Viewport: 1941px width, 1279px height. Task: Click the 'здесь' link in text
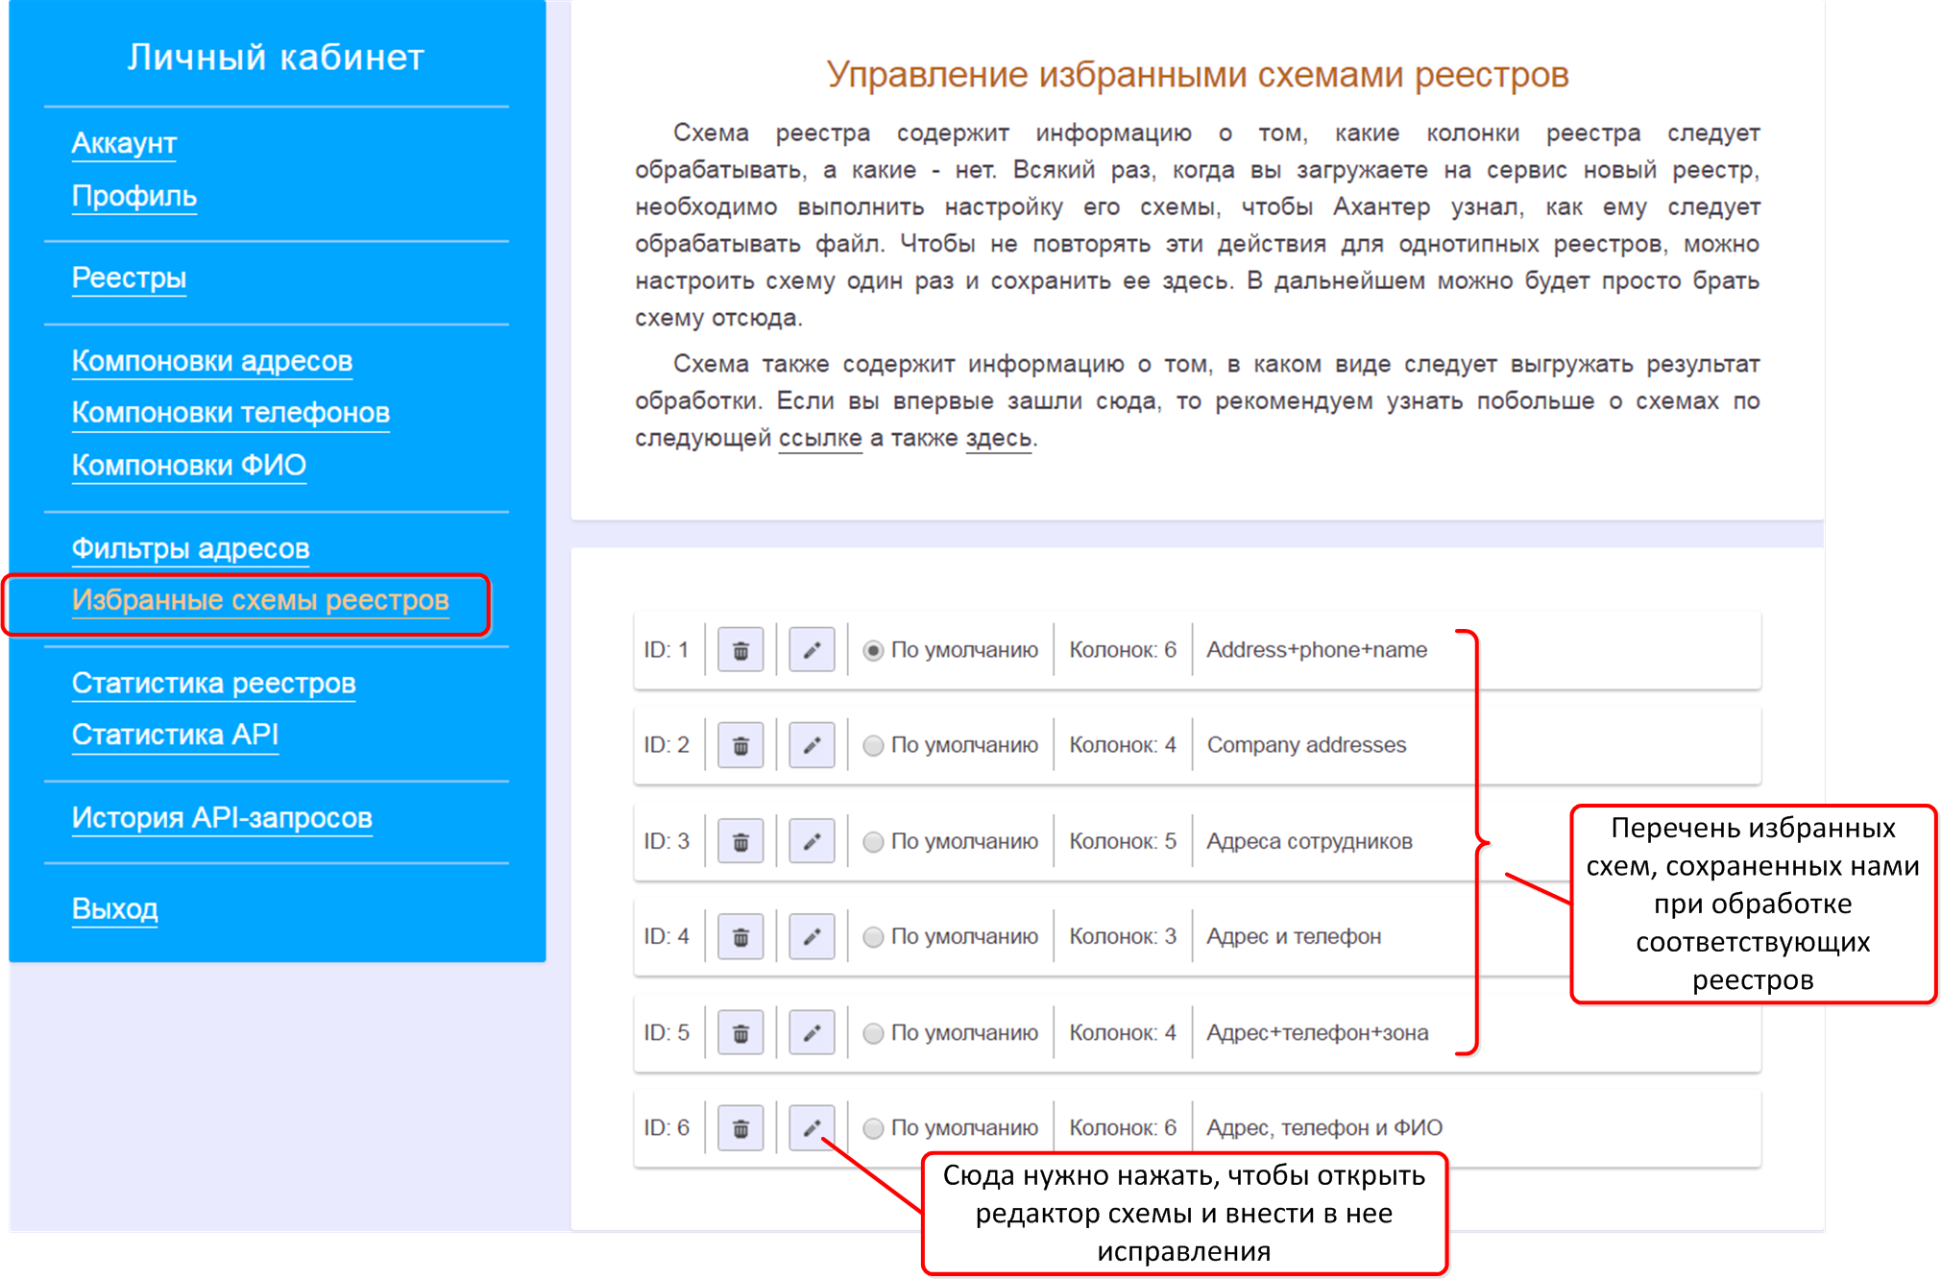[x=998, y=438]
